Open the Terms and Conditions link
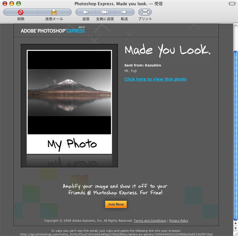 [x=150, y=221]
